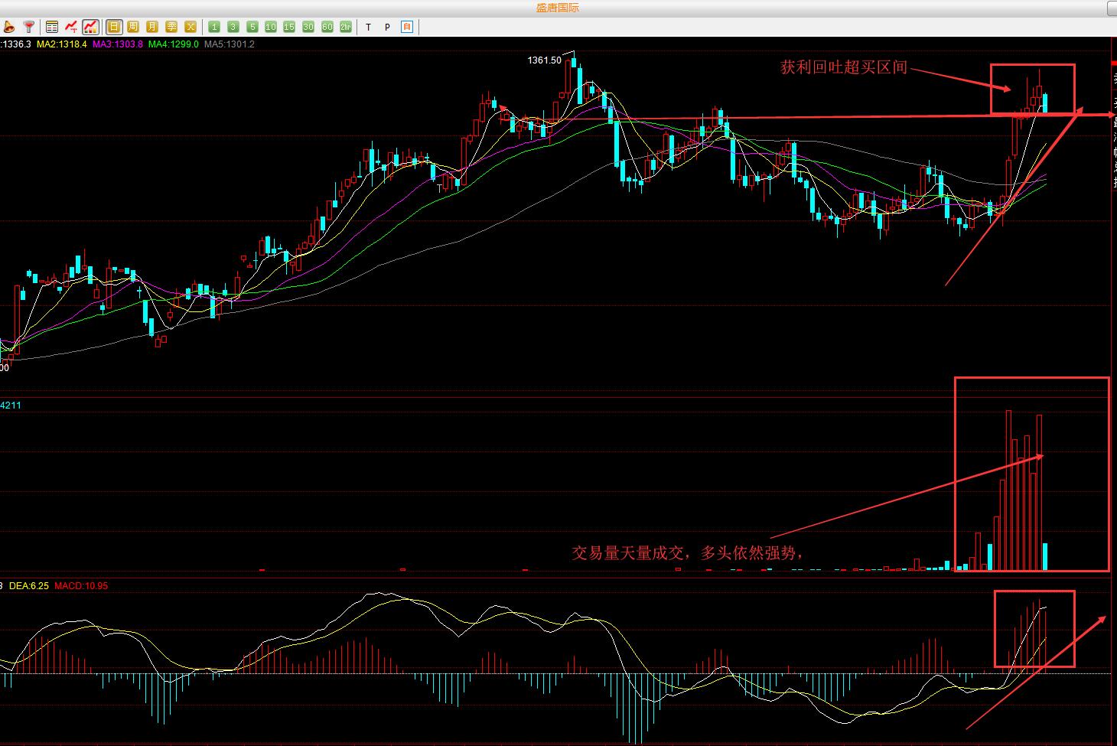The width and height of the screenshot is (1117, 746).
Task: Select the quarterly (季) period
Action: (x=171, y=27)
